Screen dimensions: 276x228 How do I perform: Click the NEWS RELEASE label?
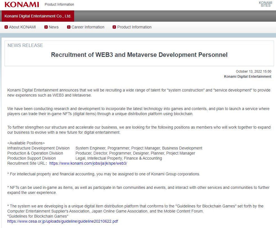pyautogui.click(x=25, y=45)
